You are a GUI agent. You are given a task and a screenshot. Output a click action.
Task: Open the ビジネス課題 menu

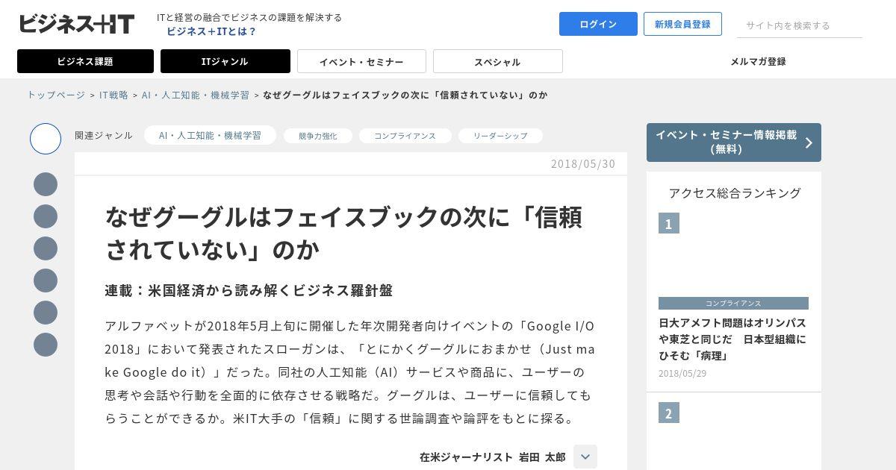tap(85, 61)
